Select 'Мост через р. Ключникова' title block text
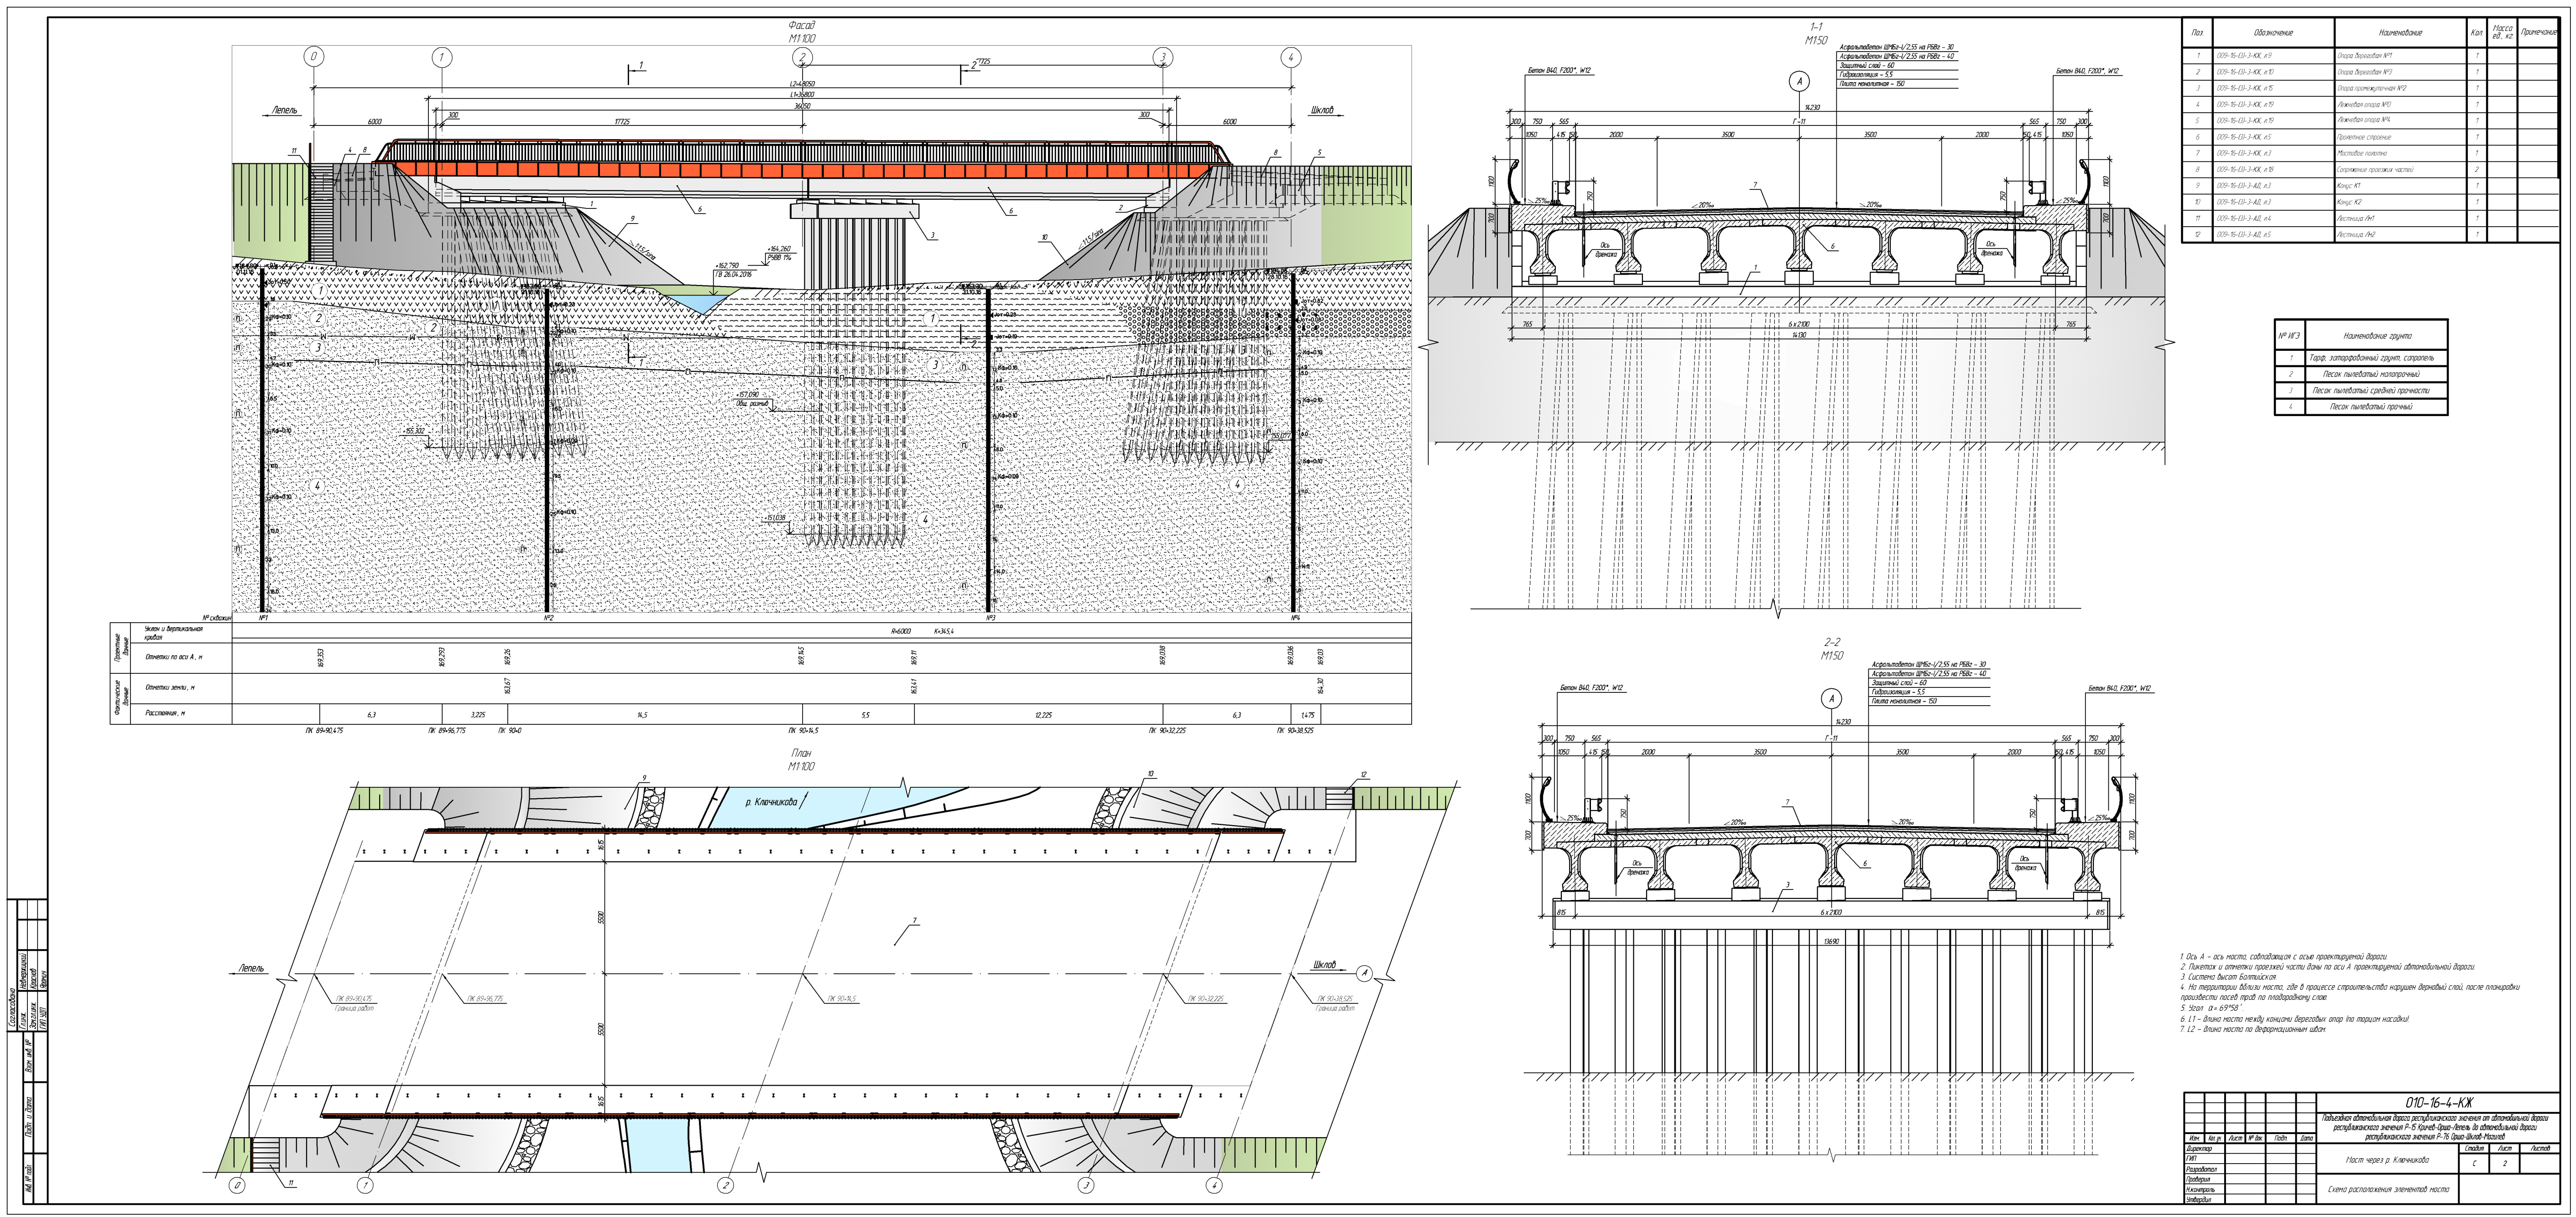Image resolution: width=2576 pixels, height=1217 pixels. click(2386, 1161)
